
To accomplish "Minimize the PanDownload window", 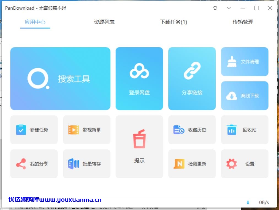I will (x=243, y=8).
